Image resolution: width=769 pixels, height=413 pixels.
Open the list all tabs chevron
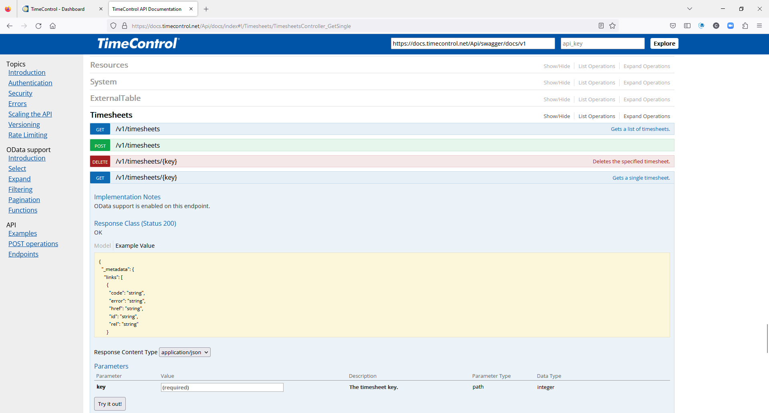click(x=690, y=9)
